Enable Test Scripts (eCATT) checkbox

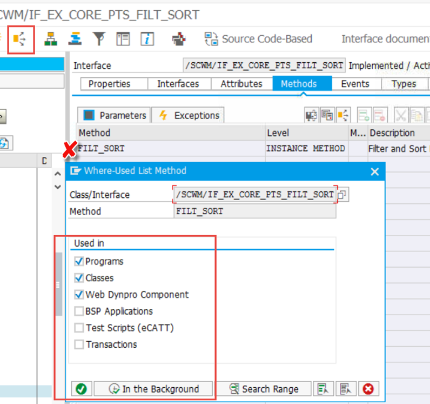pos(79,328)
